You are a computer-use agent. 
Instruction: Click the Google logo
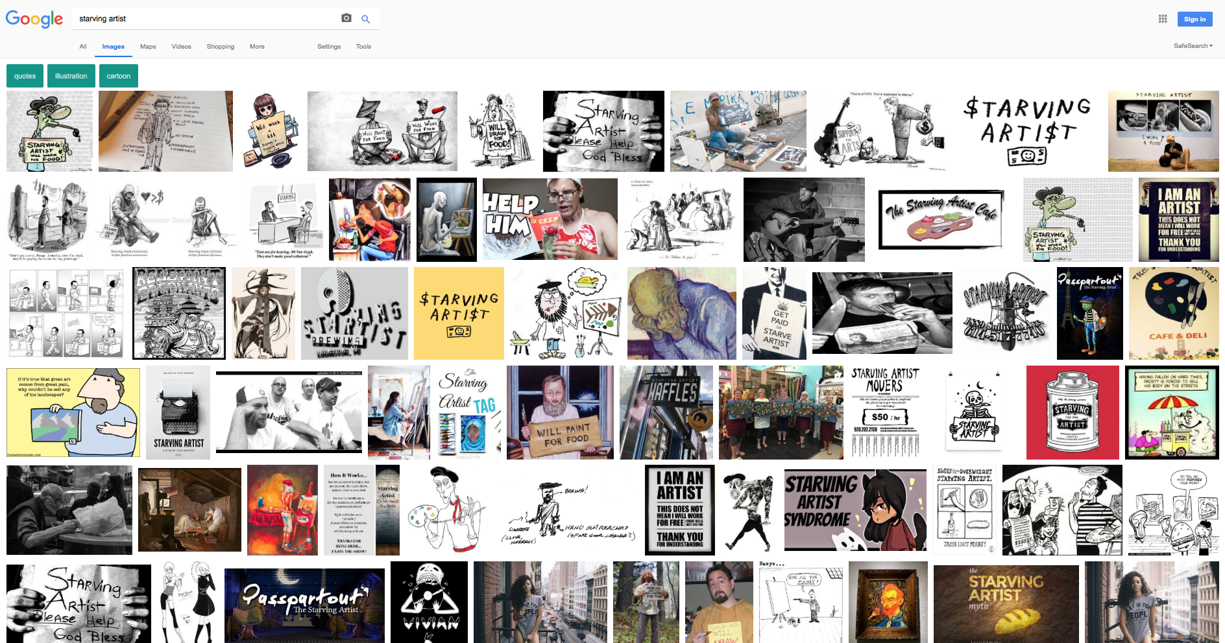34,19
